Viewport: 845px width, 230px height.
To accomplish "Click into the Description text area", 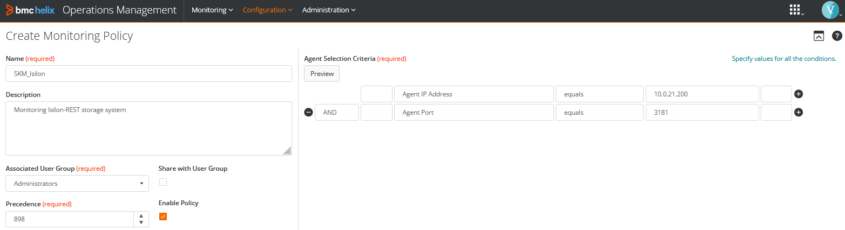I will click(148, 128).
